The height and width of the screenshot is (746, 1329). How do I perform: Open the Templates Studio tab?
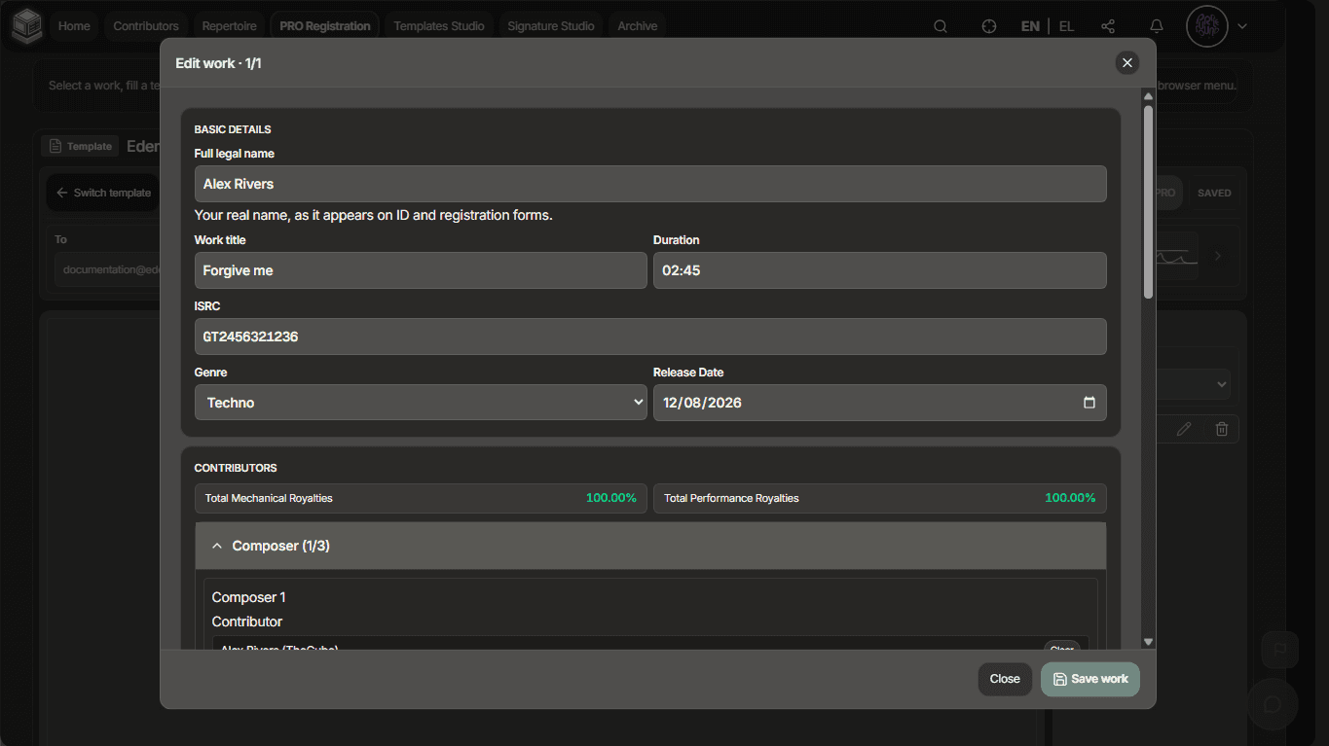pyautogui.click(x=439, y=26)
